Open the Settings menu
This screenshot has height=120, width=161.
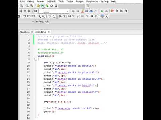(105, 2)
